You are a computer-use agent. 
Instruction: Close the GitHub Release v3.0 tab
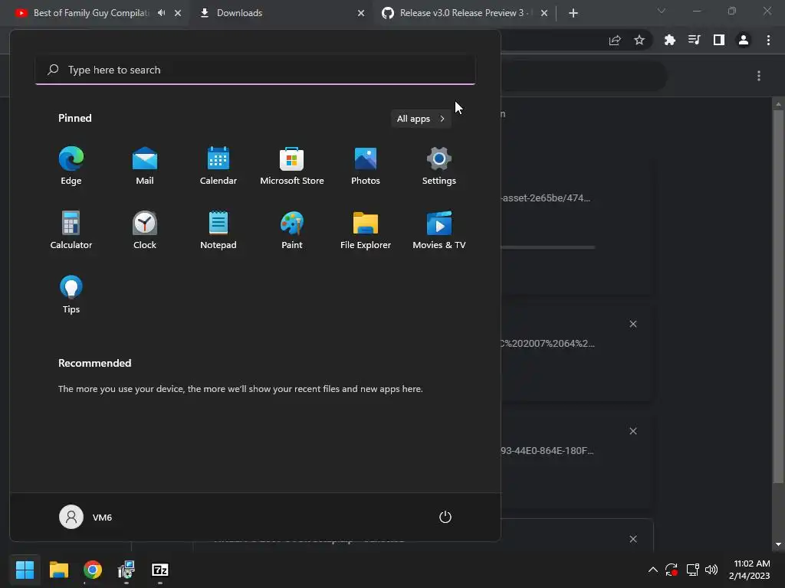[x=544, y=13]
